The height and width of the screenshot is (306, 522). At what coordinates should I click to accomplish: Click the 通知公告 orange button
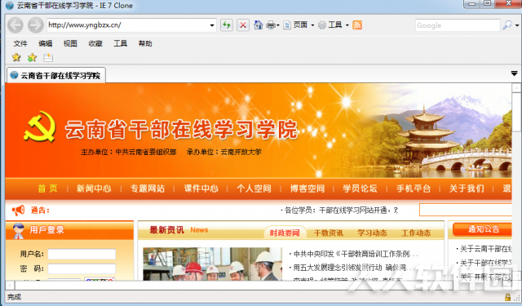click(482, 229)
